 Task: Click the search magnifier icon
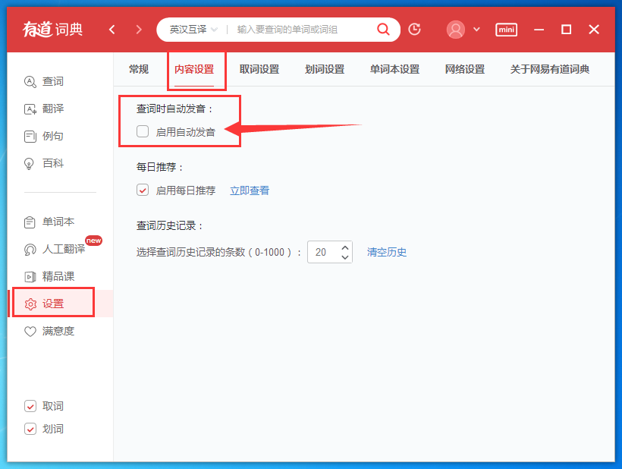[x=383, y=29]
